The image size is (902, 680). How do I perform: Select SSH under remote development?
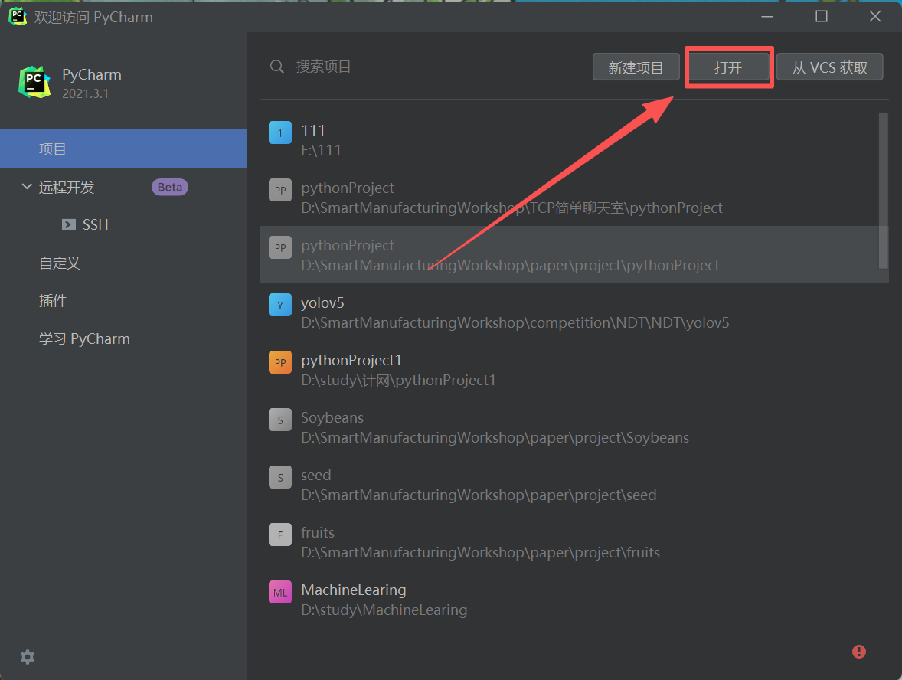(x=96, y=224)
